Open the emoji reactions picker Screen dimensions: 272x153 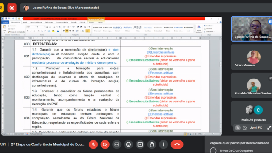tap(128, 144)
